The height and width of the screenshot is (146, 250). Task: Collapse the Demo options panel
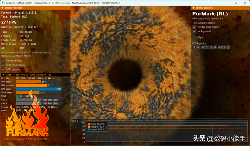point(194,8)
